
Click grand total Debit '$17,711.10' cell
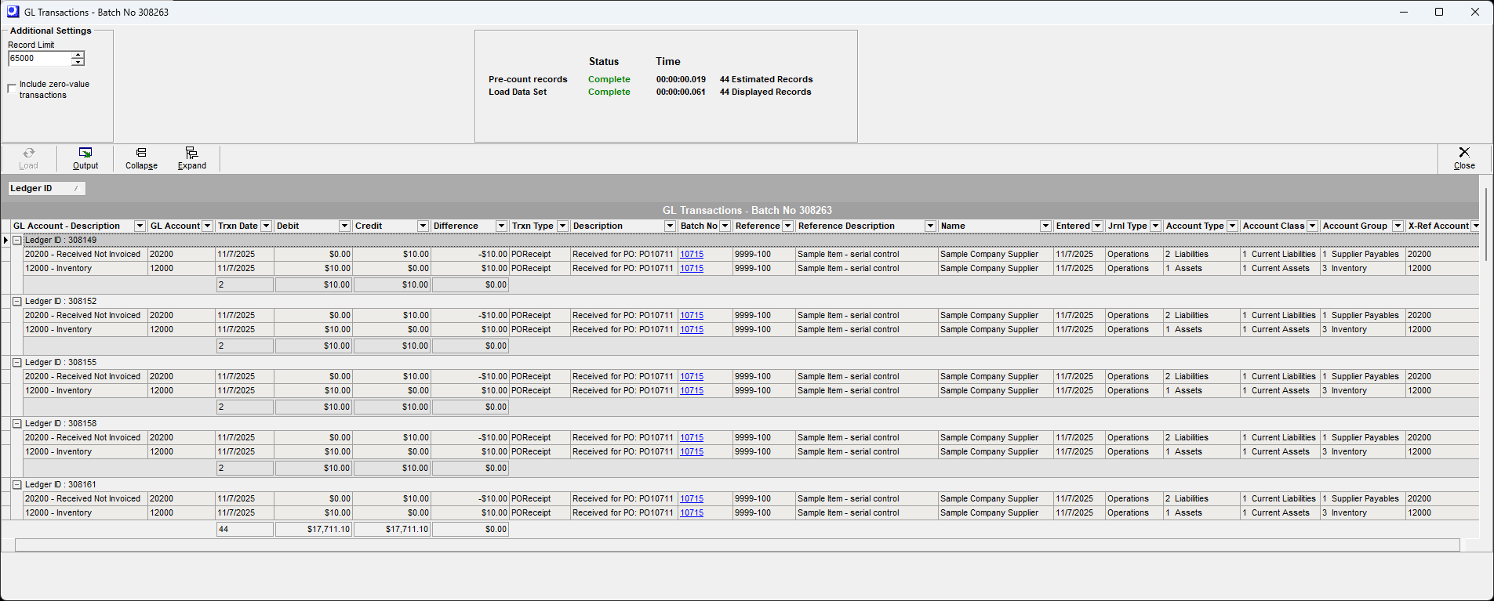coord(313,529)
